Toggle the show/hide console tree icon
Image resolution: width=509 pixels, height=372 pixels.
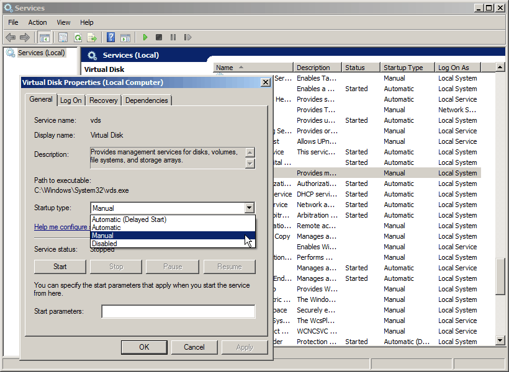45,37
